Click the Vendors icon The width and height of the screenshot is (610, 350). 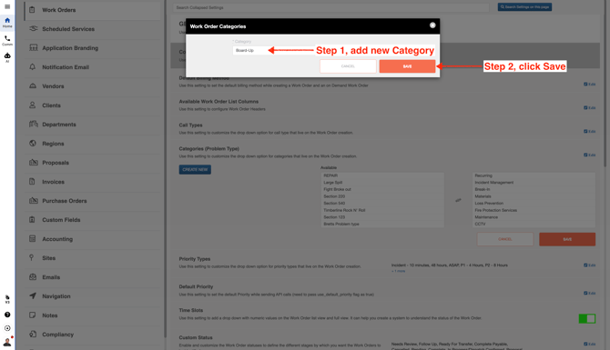click(33, 85)
